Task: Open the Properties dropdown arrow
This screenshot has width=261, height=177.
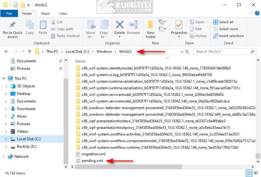Action: [179, 37]
